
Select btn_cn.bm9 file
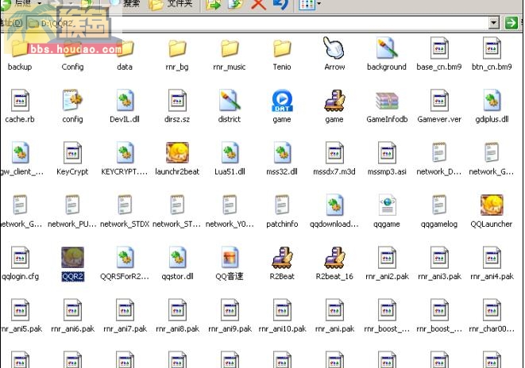[x=492, y=56]
